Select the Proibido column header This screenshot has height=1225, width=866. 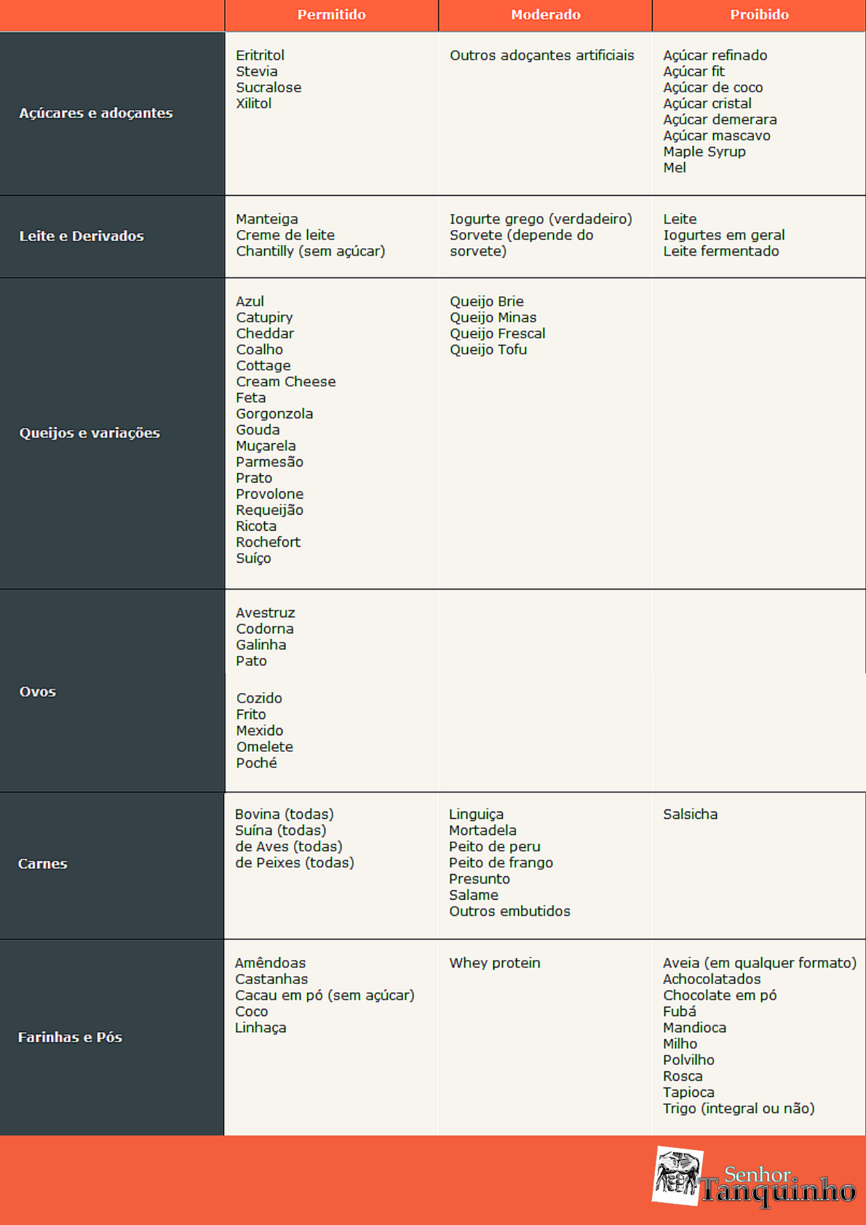(x=759, y=15)
